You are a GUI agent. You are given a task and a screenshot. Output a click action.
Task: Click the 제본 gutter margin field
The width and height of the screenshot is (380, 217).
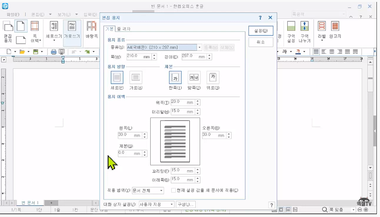pyautogui.click(x=130, y=153)
